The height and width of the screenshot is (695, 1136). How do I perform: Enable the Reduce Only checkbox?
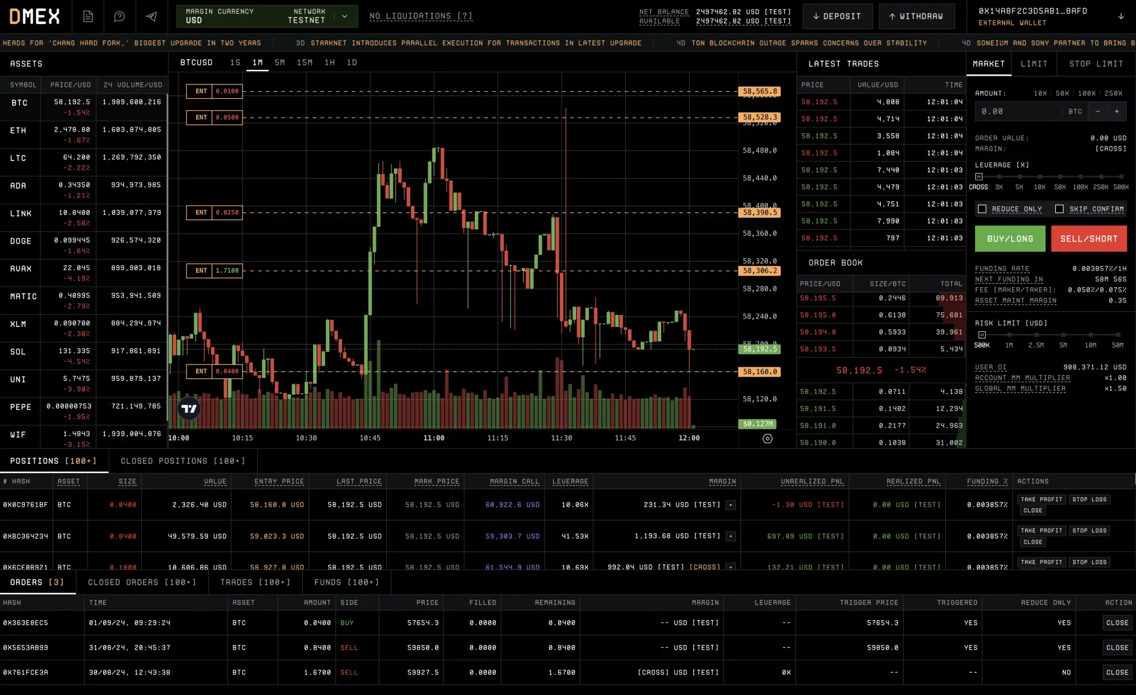982,209
